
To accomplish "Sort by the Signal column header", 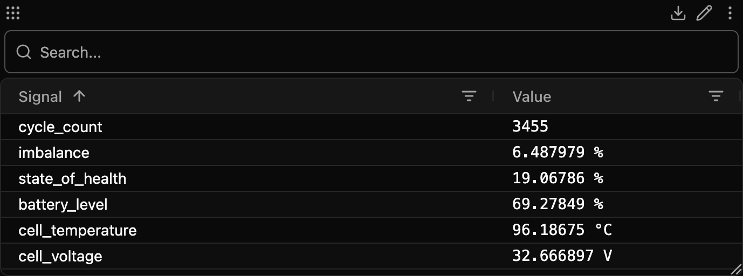I will [40, 96].
